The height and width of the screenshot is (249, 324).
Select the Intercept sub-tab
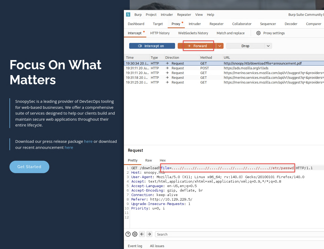point(135,33)
